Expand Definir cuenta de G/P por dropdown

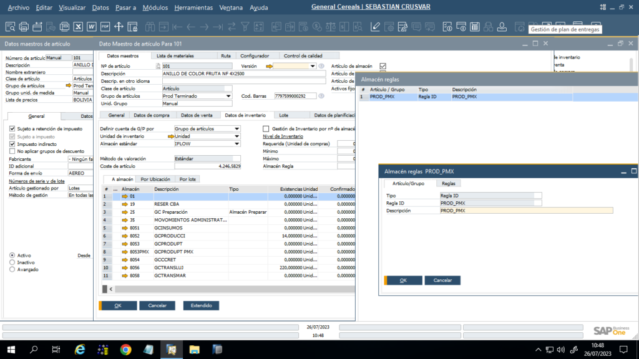[x=237, y=128]
